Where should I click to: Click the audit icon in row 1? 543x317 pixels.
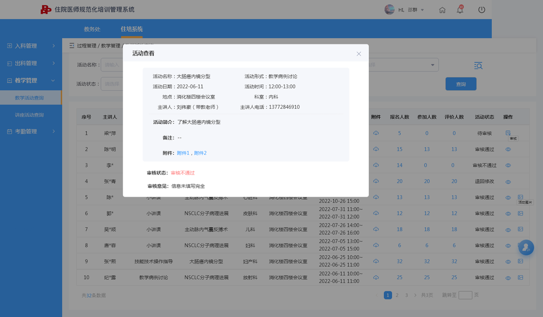coord(508,133)
